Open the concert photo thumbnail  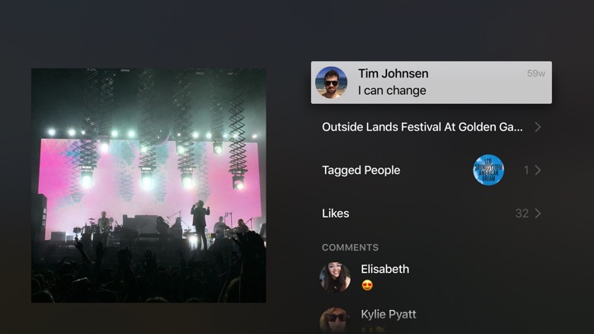[x=148, y=185]
